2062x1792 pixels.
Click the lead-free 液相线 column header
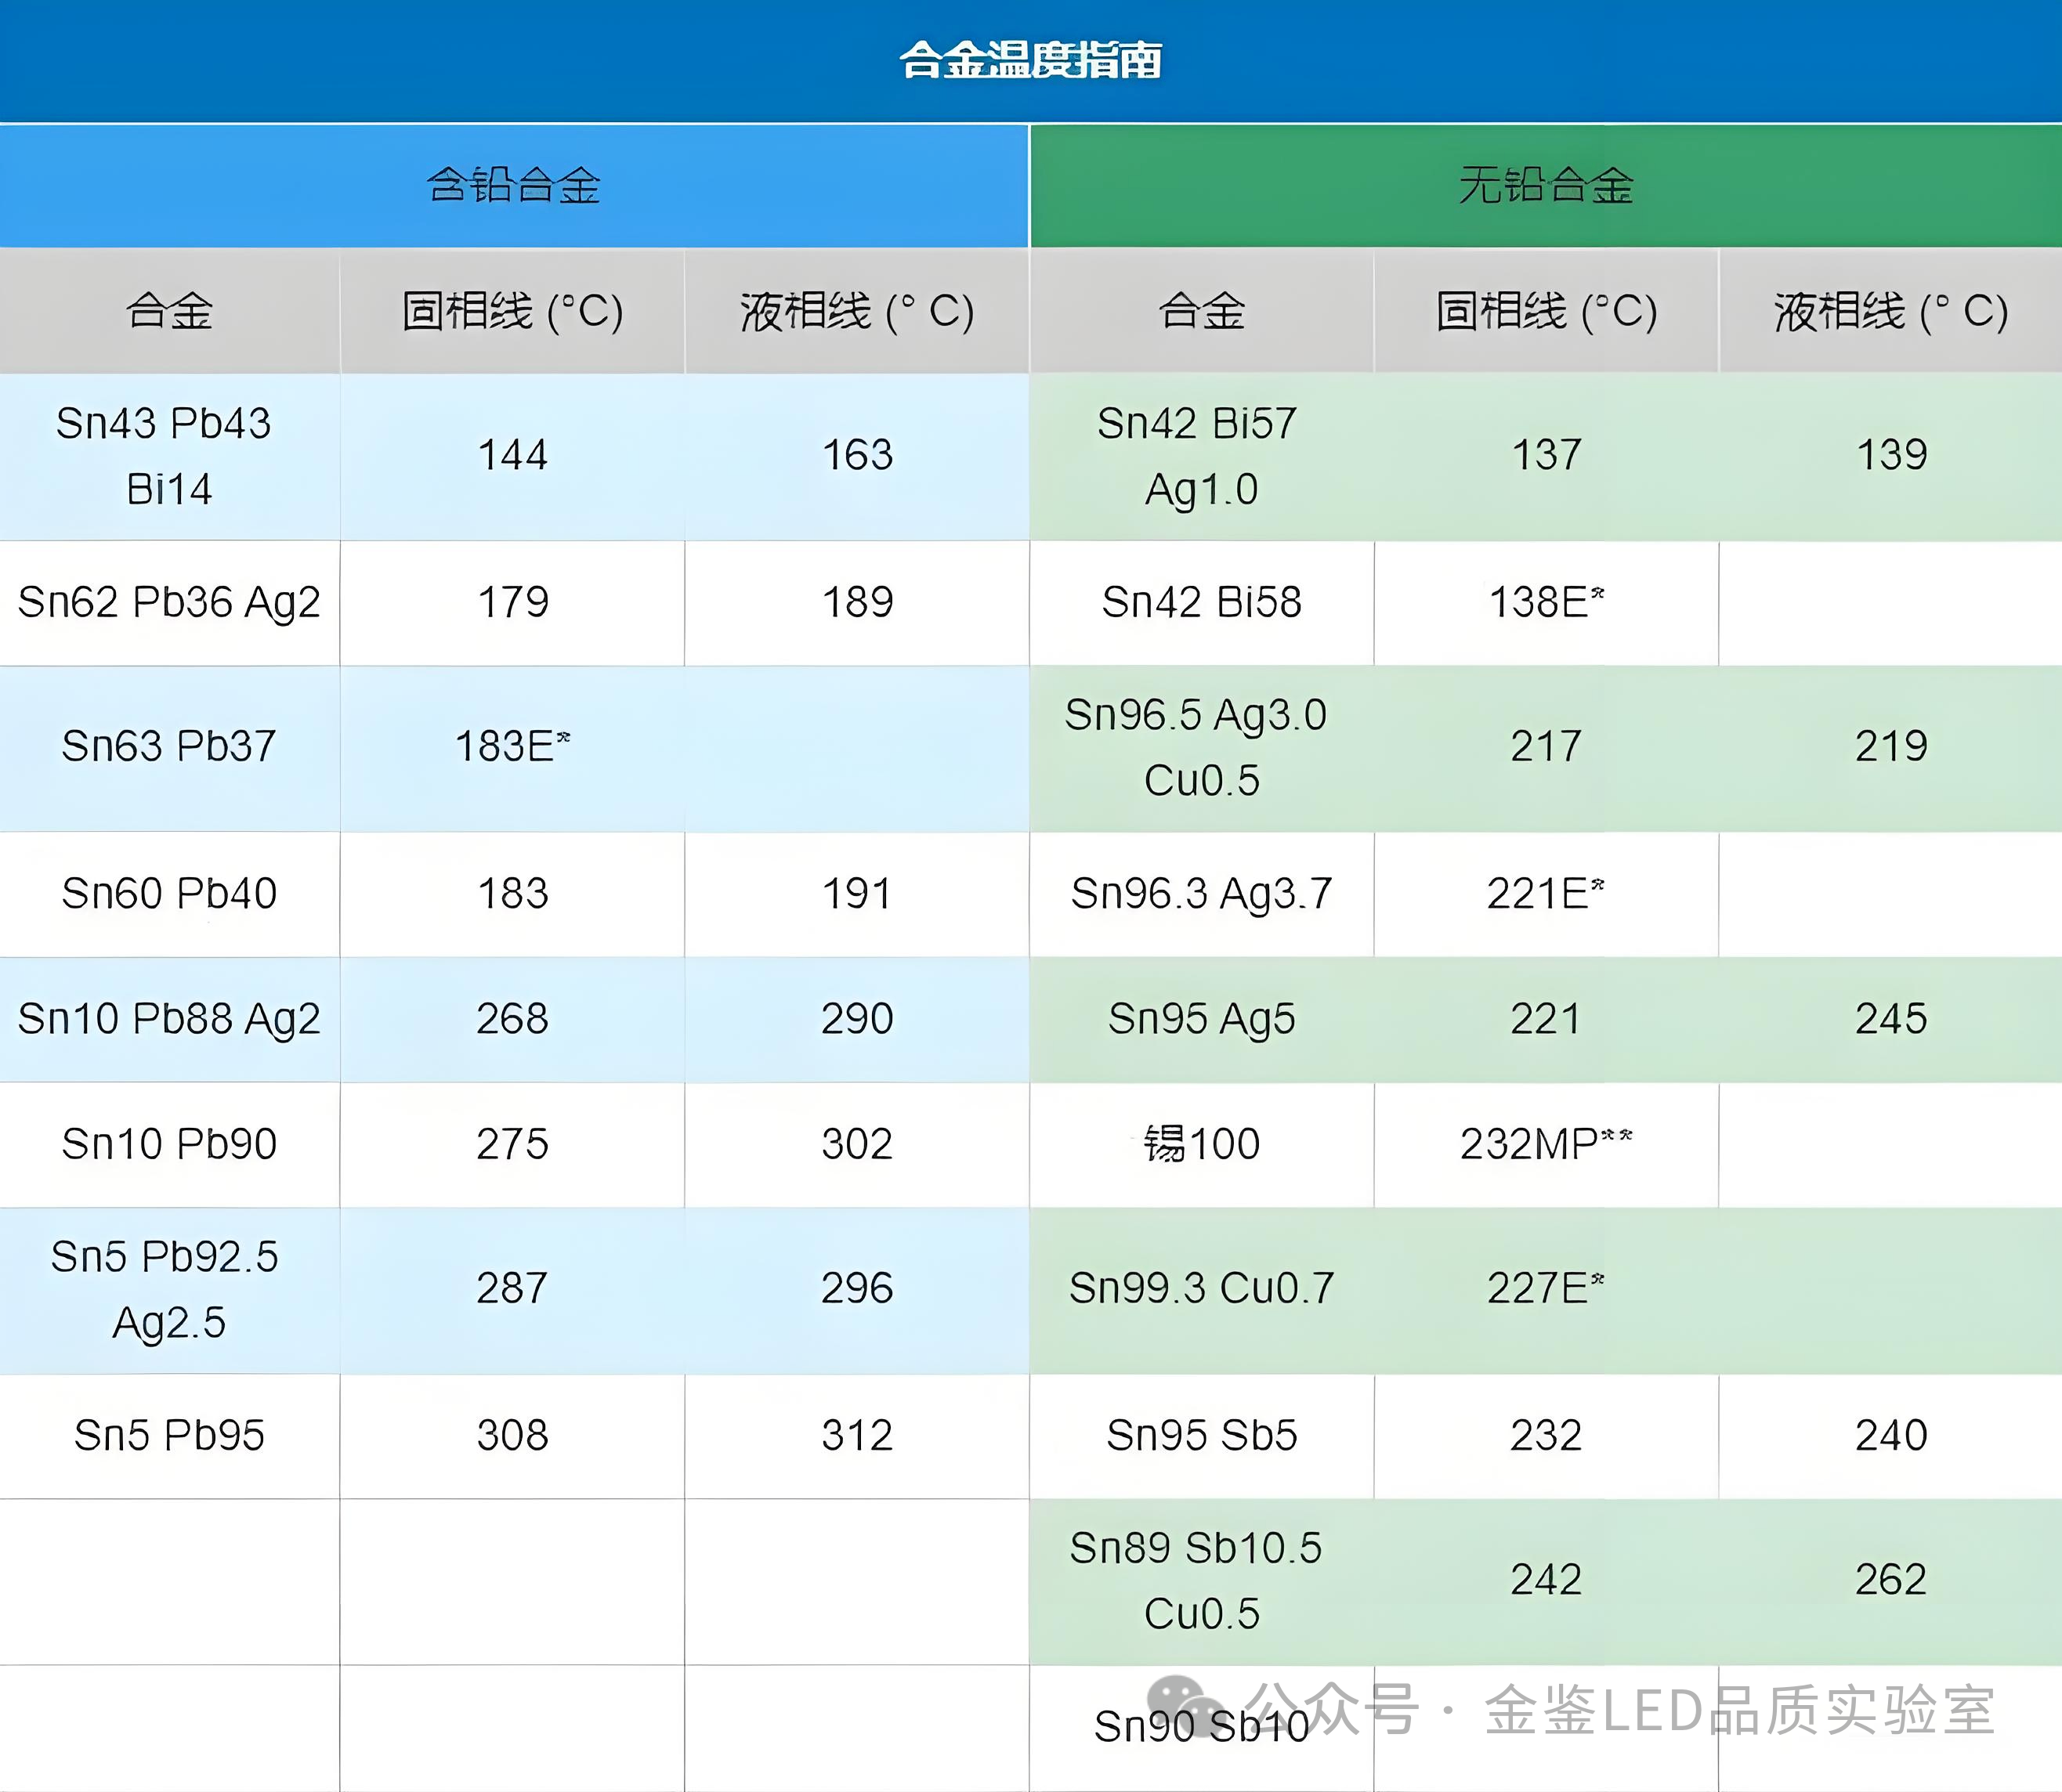pyautogui.click(x=1890, y=311)
